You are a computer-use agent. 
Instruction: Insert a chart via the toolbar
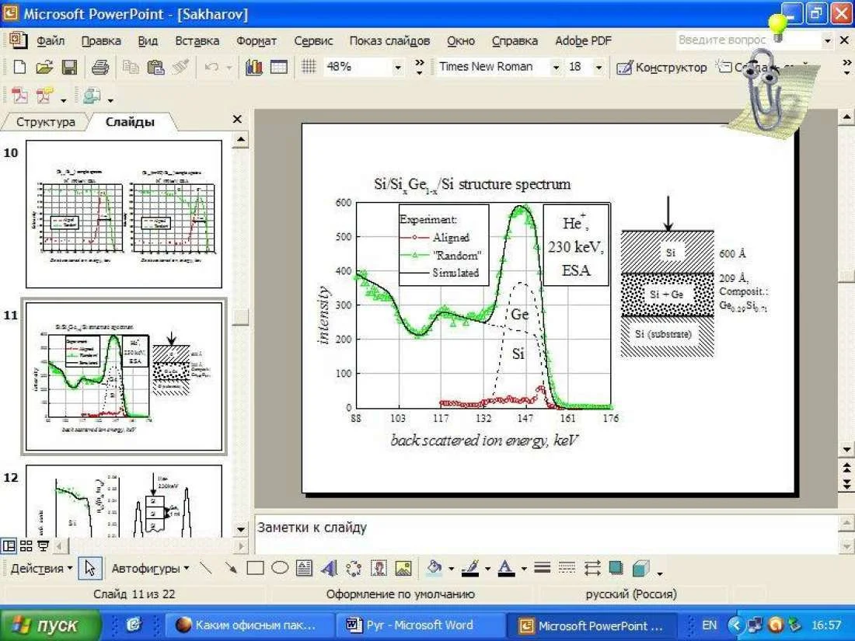pyautogui.click(x=253, y=68)
